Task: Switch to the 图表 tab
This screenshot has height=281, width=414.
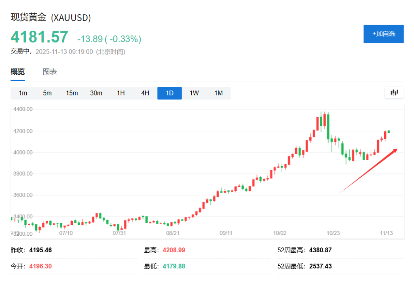Action: pos(49,71)
